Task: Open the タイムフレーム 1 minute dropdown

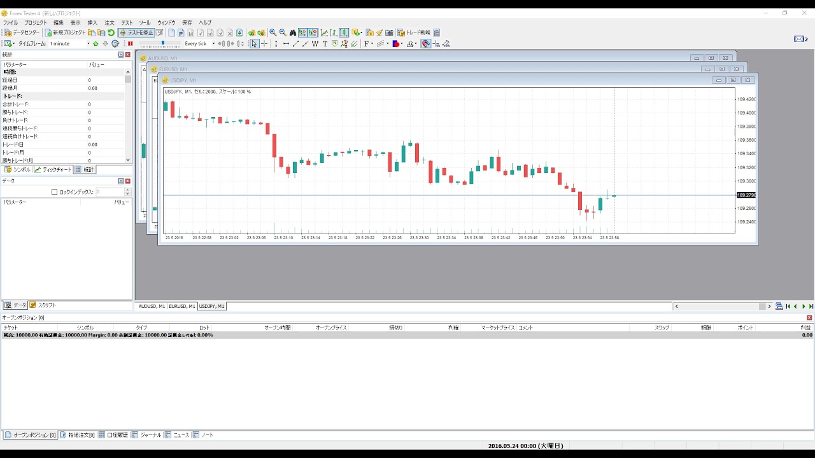Action: click(x=69, y=44)
